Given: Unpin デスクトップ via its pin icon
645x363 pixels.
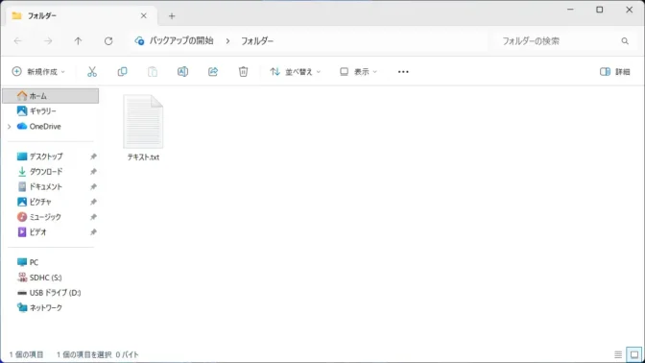Looking at the screenshot, I should pyautogui.click(x=93, y=157).
